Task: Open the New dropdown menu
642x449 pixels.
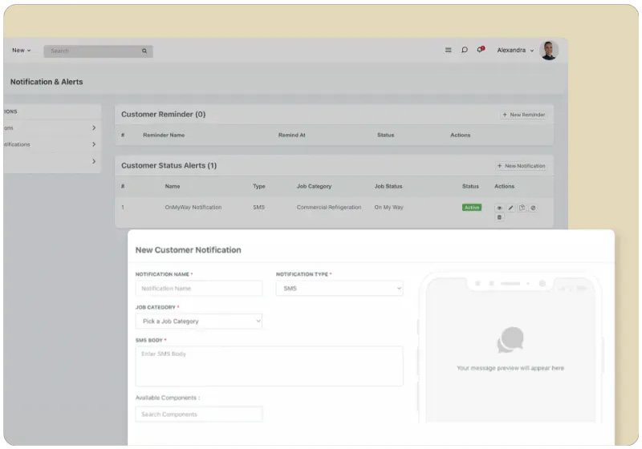Action: pos(22,51)
